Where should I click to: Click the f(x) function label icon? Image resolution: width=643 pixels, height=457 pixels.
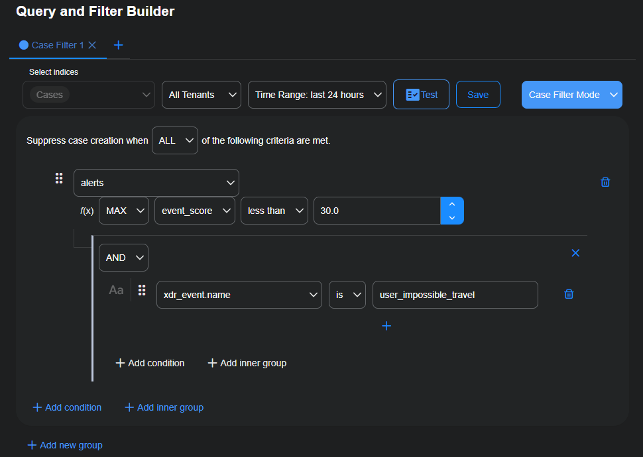coord(87,210)
